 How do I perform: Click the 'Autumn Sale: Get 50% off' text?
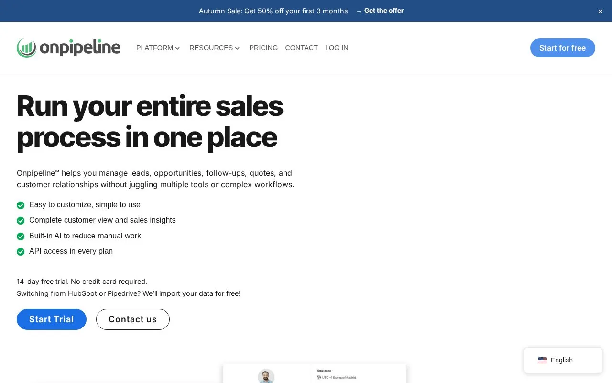coord(273,11)
